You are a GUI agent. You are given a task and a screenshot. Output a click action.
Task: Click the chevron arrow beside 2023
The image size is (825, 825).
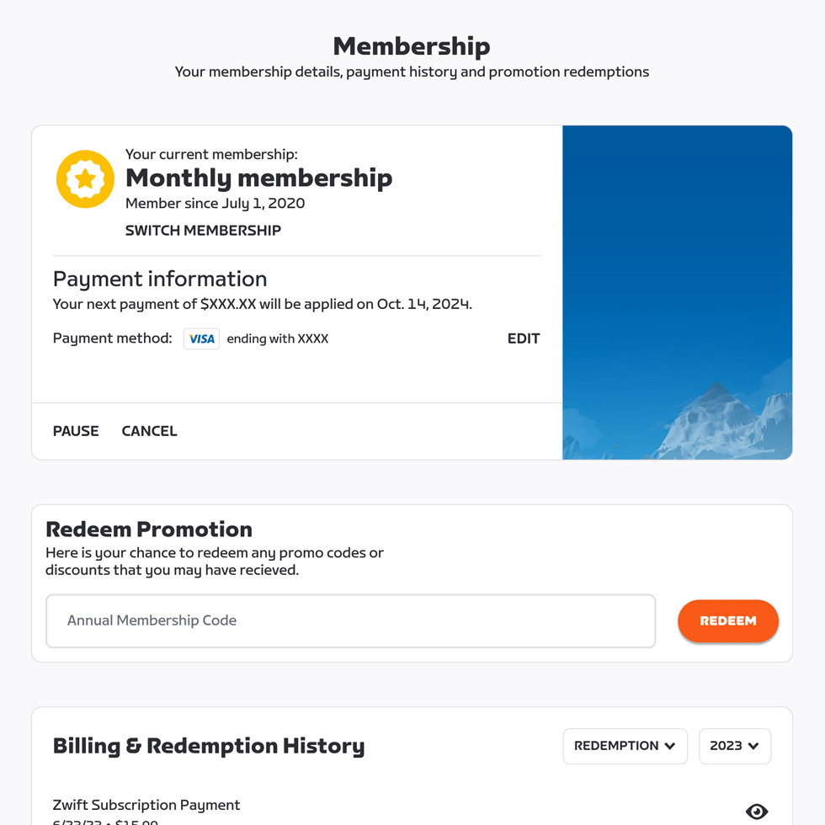pos(753,746)
